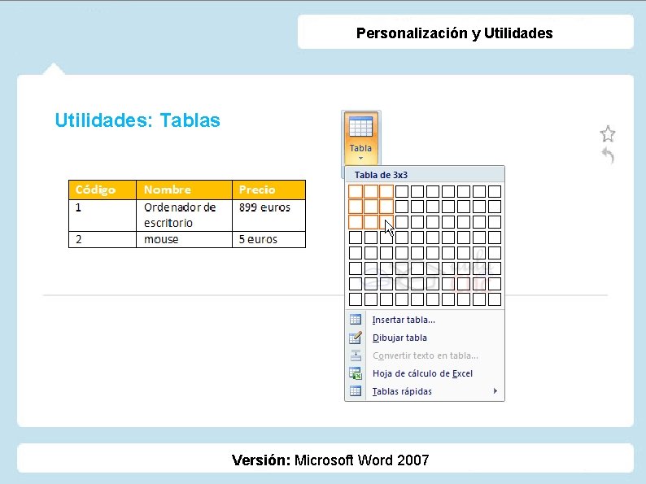Click the Insertar tabla icon
This screenshot has width=646, height=484.
coord(356,320)
